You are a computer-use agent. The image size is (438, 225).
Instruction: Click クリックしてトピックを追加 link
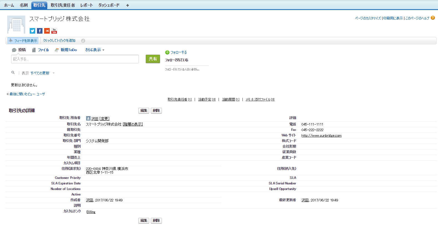(x=59, y=41)
